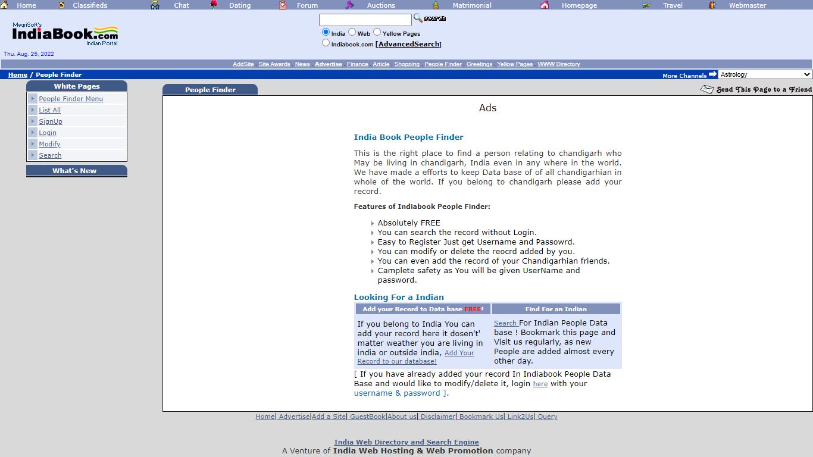The width and height of the screenshot is (813, 457).
Task: Open the Astrology channels dropdown
Action: [765, 74]
